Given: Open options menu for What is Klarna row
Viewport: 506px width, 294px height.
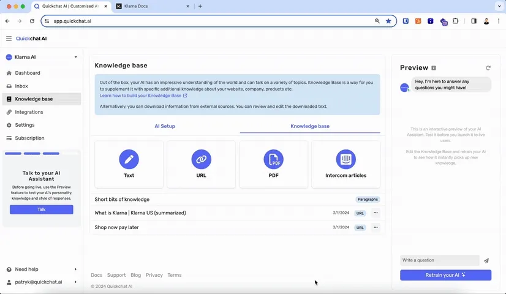Looking at the screenshot, I should tap(376, 213).
